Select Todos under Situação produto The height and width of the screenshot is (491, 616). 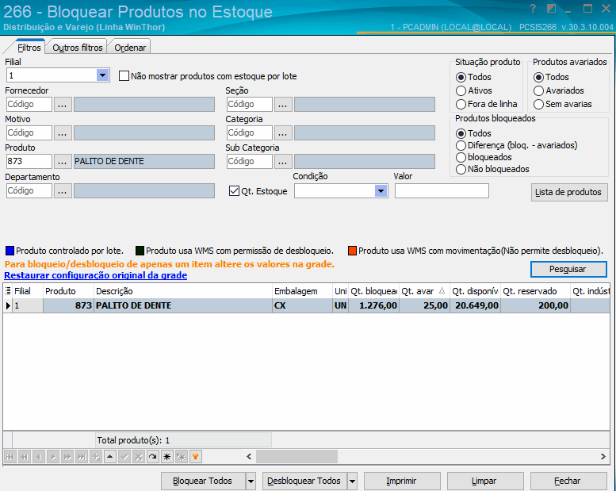point(461,77)
